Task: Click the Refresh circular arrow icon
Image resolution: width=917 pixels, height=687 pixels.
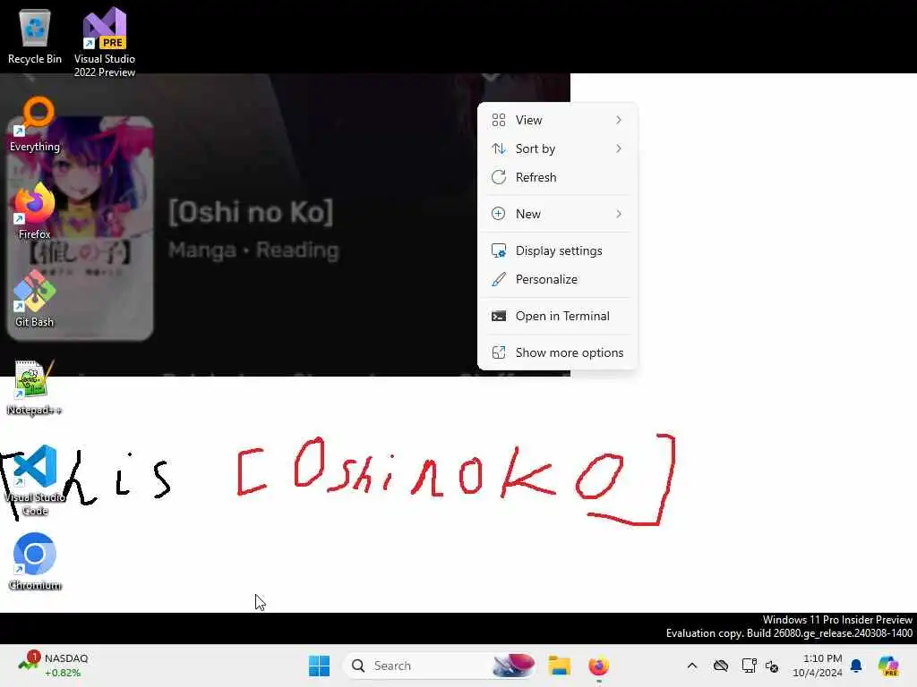Action: [x=498, y=177]
